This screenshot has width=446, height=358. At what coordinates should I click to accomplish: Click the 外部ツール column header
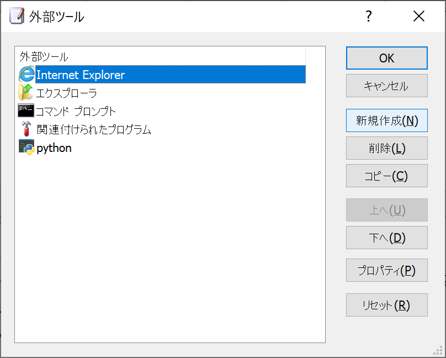coord(161,56)
